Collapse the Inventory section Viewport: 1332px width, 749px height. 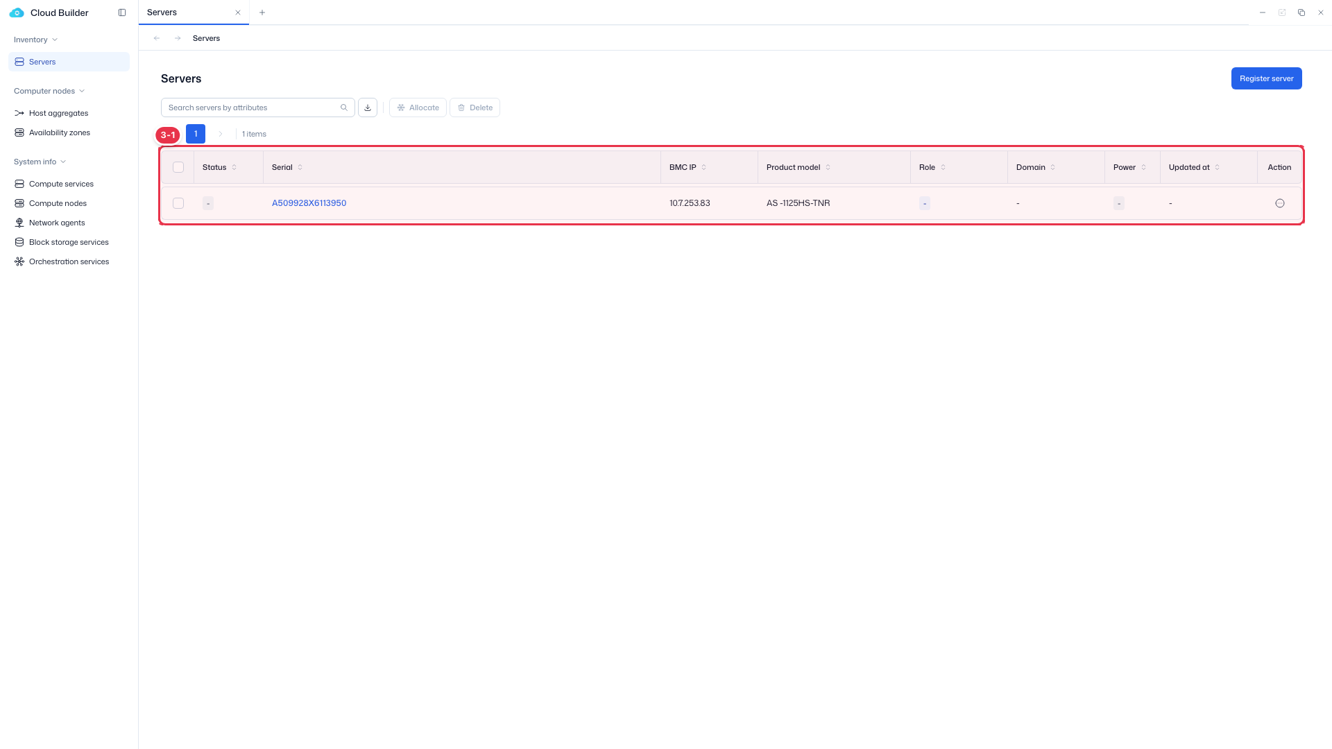point(35,40)
